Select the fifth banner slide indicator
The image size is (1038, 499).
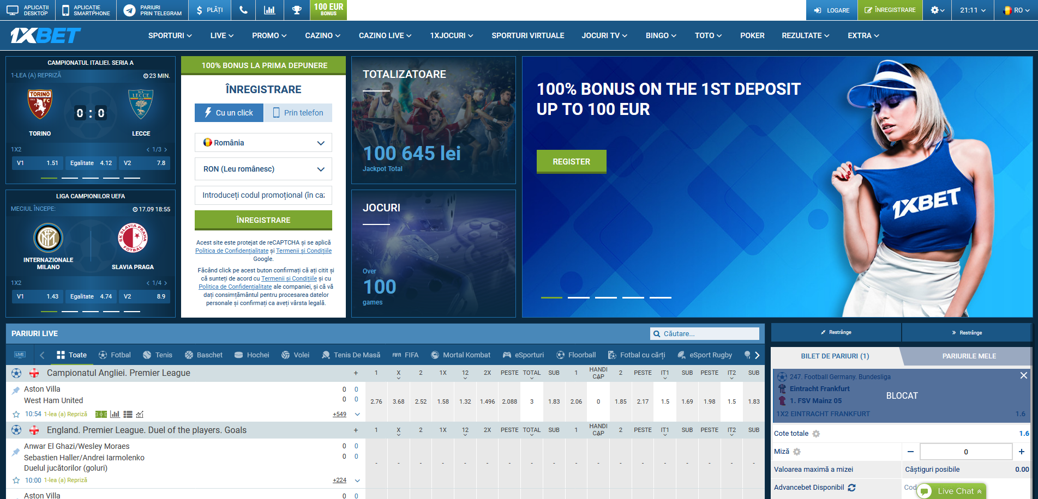661,297
